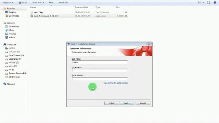Viewport: 219px width, 123px height.
Task: Select Favorites star in navigation pane
Action: click(5, 9)
